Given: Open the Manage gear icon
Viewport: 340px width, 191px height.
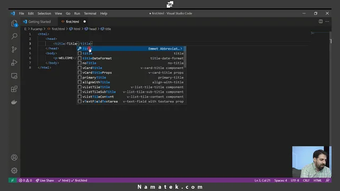Looking at the screenshot, I should click(x=14, y=171).
